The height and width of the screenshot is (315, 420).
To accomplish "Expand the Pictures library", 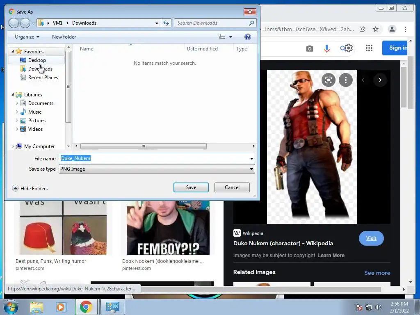I will click(17, 121).
